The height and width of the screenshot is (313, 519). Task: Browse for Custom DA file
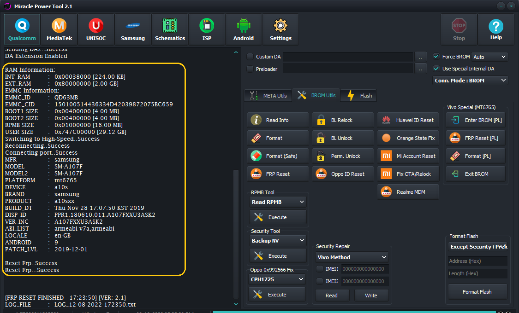pyautogui.click(x=420, y=57)
